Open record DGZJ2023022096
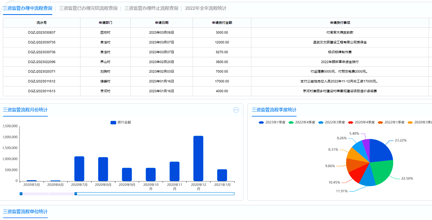Image resolution: width=432 pixels, height=220 pixels. coord(42,62)
